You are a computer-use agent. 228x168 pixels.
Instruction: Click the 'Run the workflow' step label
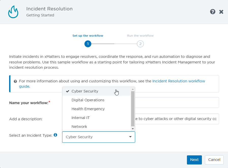click(x=140, y=36)
